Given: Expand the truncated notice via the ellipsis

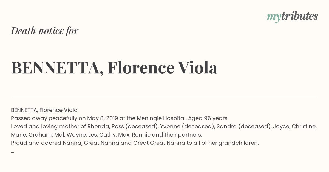Looking at the screenshot, I should click(x=13, y=151).
